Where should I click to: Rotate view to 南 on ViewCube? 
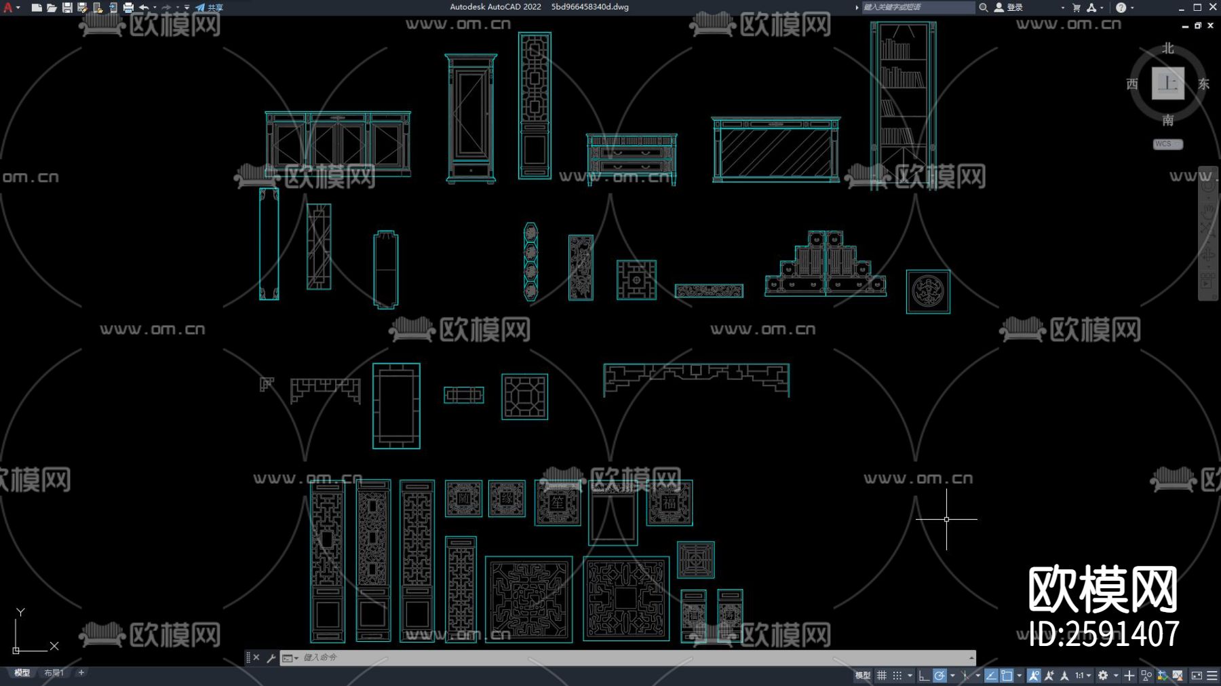(1167, 120)
